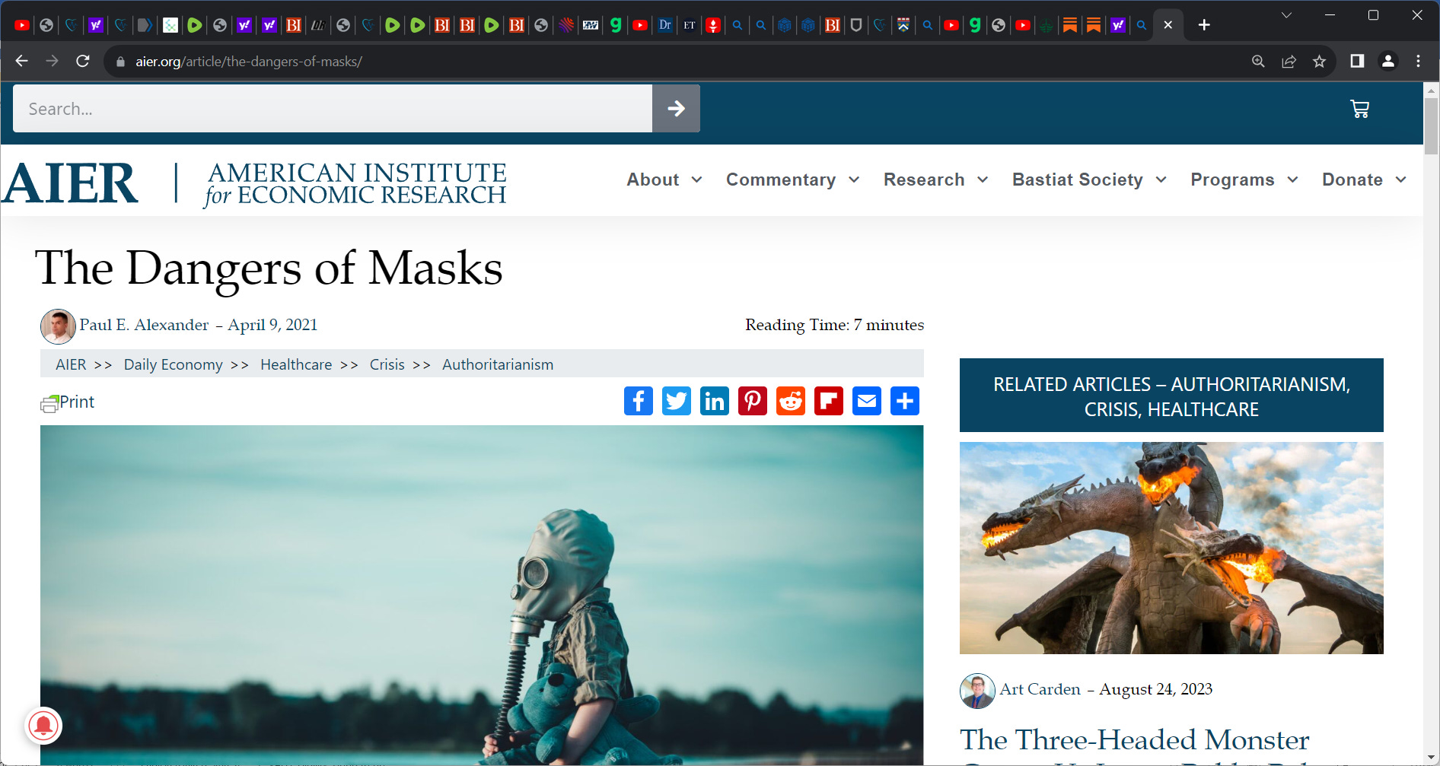Open Daily Economy breadcrumb
The height and width of the screenshot is (766, 1440).
coord(174,364)
